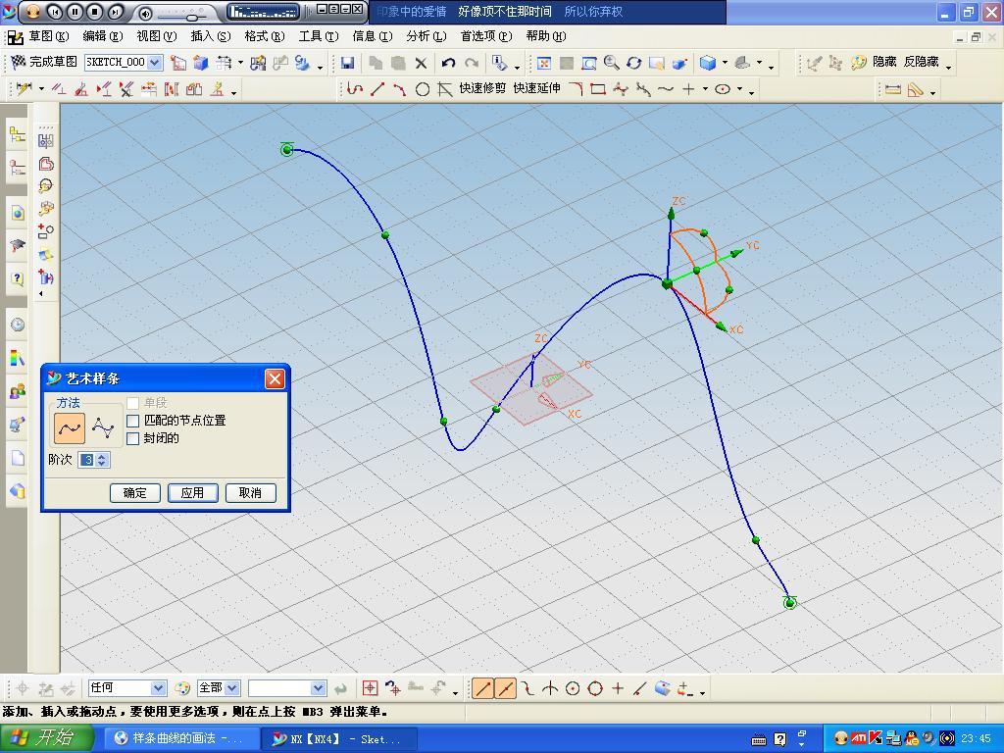Click the Fit view icon
The height and width of the screenshot is (753, 1004).
point(543,63)
